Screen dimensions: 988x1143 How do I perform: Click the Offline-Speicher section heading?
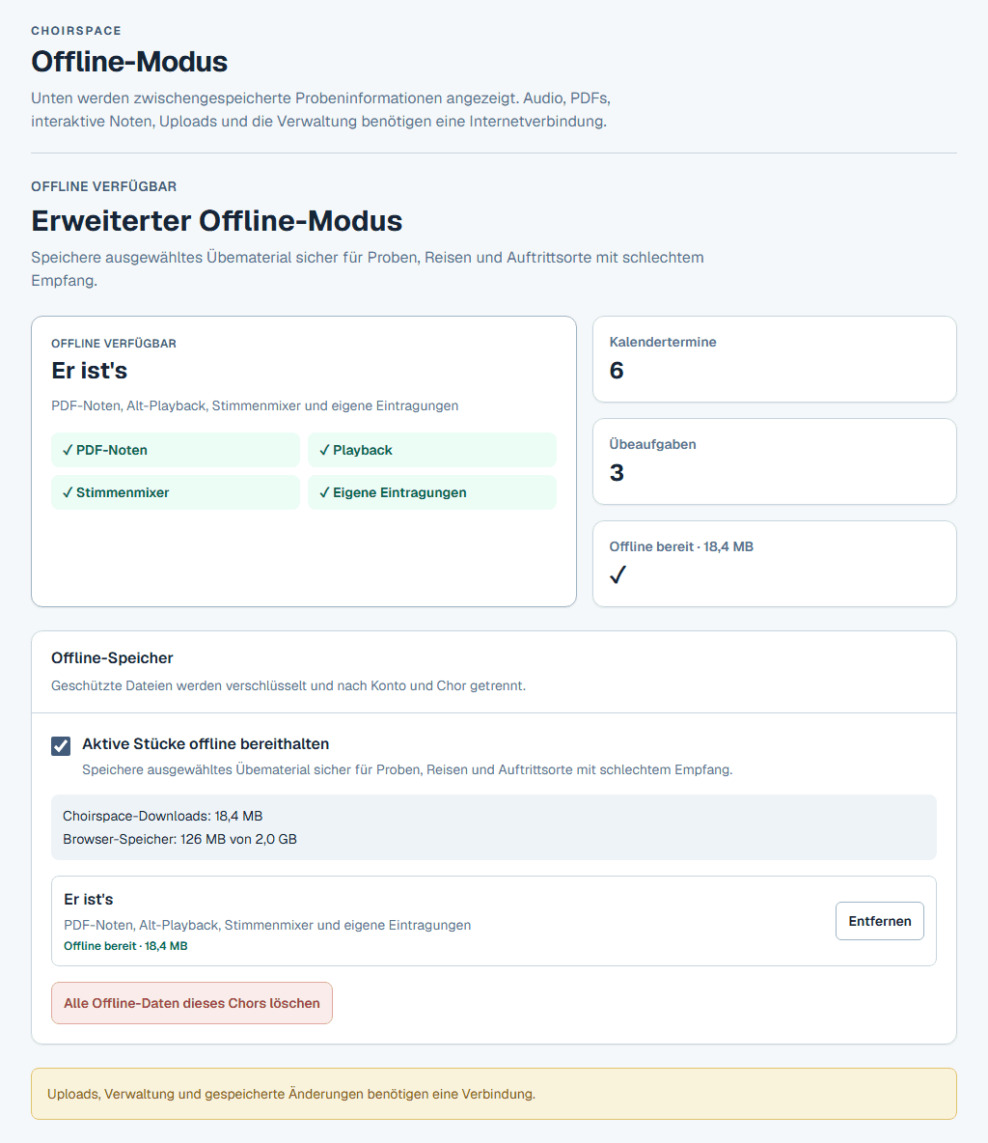[x=112, y=658]
